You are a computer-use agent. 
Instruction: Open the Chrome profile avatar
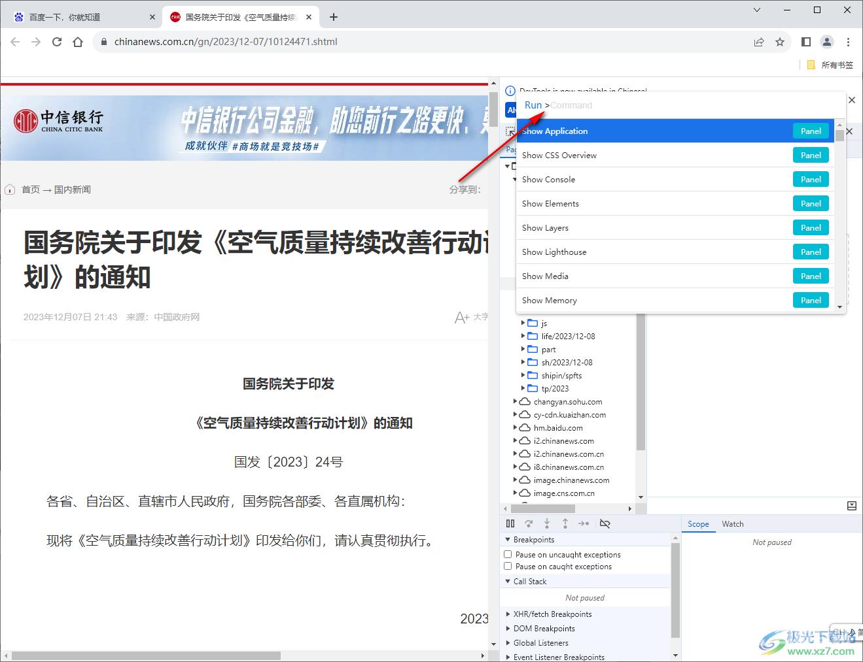(x=827, y=42)
